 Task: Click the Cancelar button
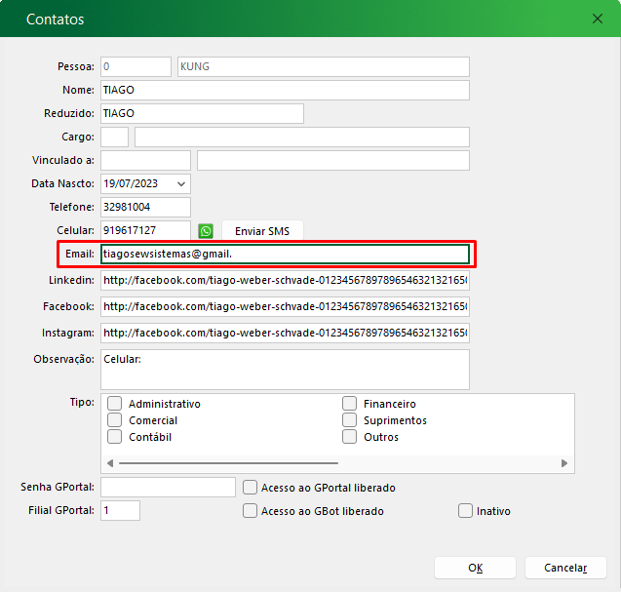565,568
